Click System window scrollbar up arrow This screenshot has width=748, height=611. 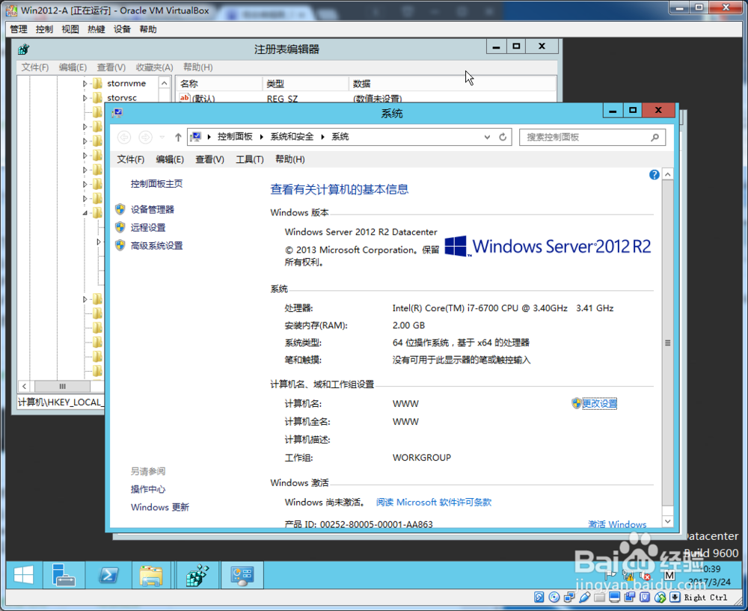click(x=668, y=174)
